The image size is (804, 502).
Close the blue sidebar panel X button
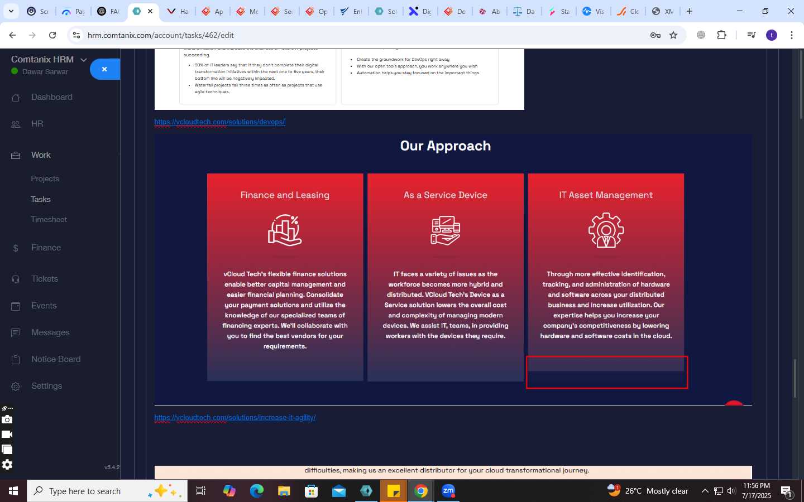coord(104,69)
